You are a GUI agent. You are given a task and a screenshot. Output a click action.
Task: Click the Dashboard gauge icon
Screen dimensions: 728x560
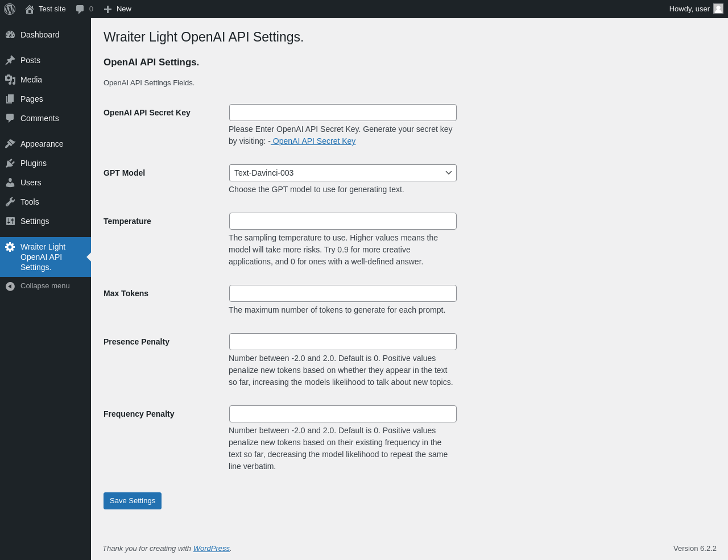pyautogui.click(x=10, y=35)
